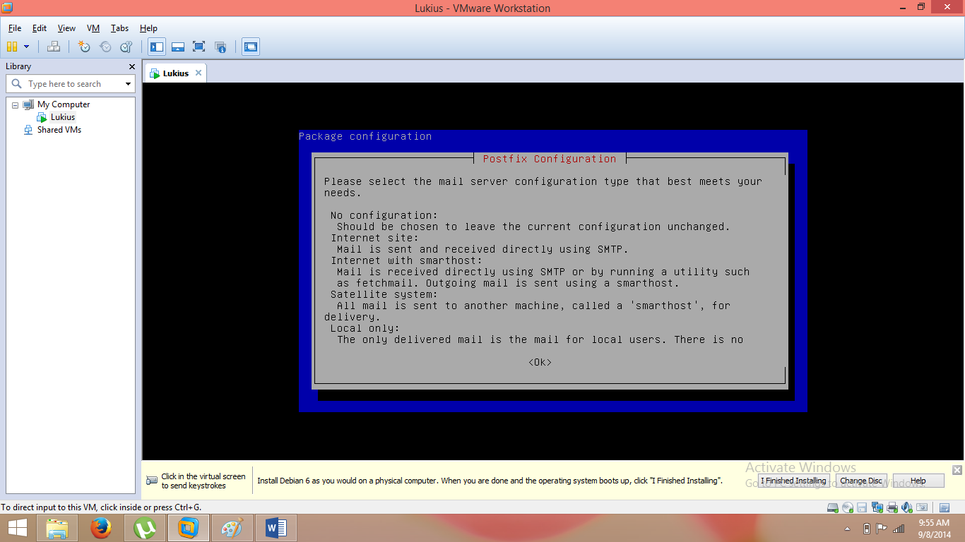Click the network signal tray icon

[x=899, y=529]
